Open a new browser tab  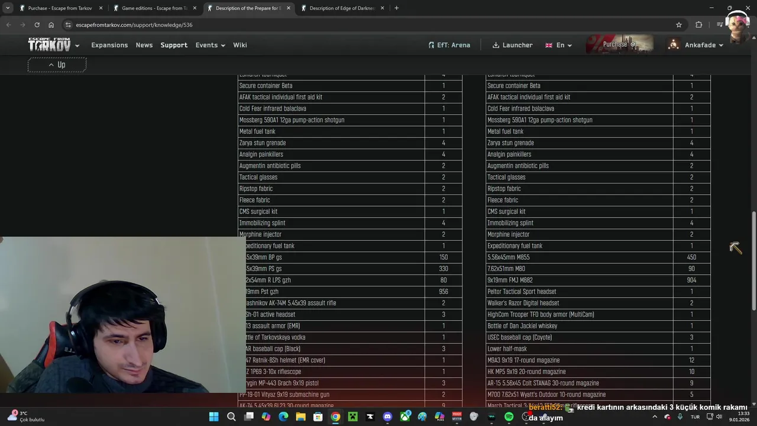[x=396, y=8]
